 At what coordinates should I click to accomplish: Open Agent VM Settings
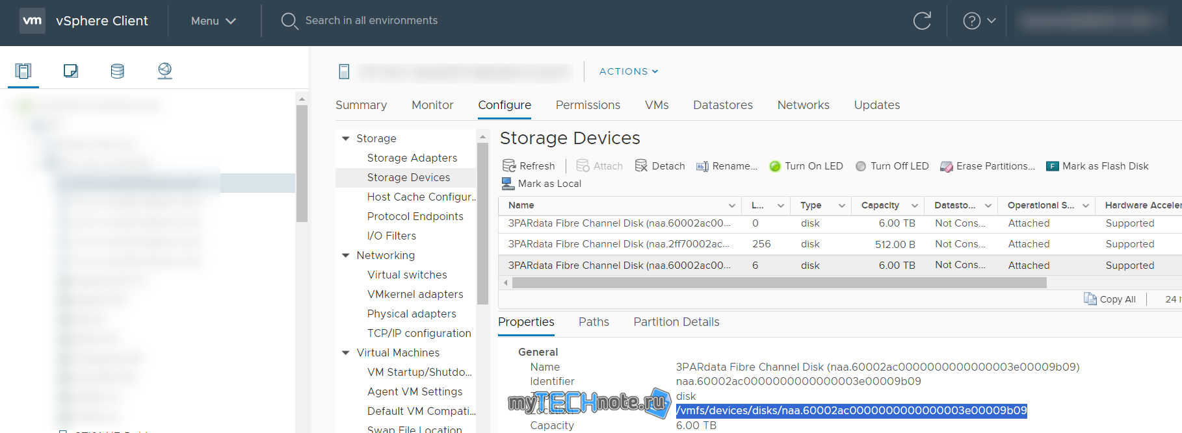415,391
